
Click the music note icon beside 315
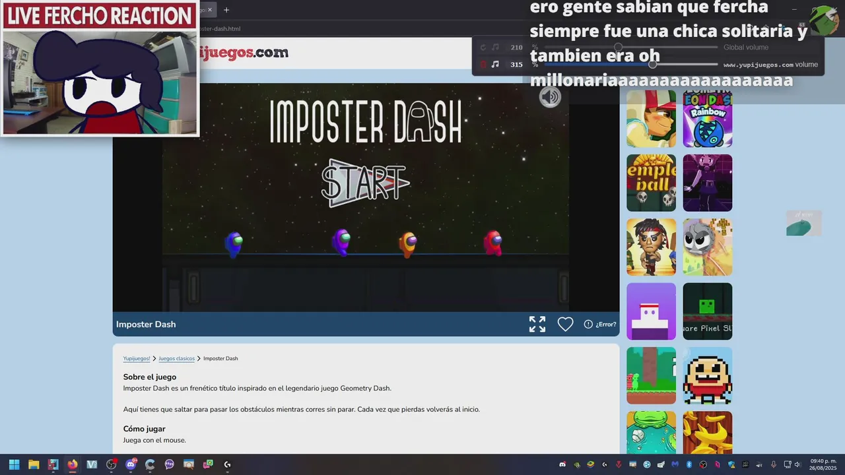(495, 64)
